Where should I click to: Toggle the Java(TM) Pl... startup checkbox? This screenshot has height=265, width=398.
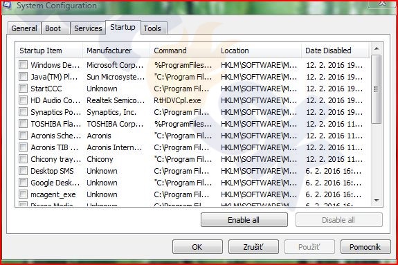pos(23,76)
